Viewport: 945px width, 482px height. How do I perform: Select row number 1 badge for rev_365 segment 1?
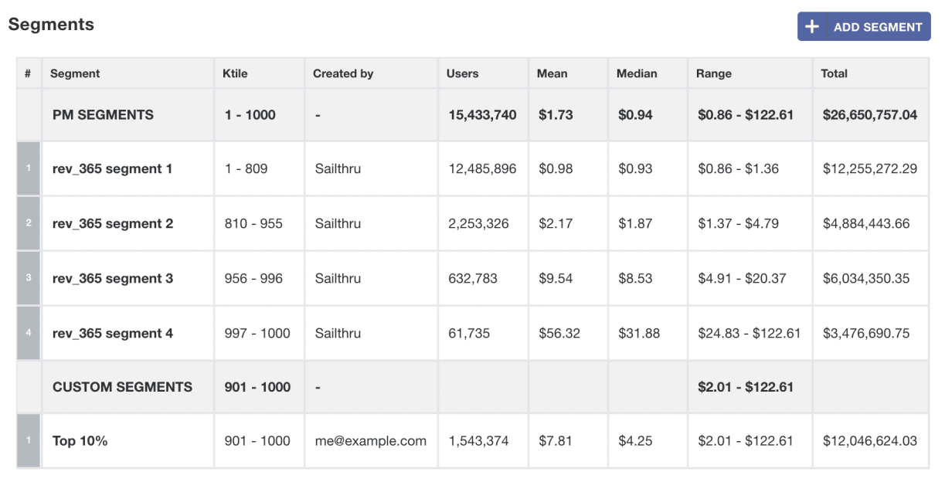tap(29, 168)
